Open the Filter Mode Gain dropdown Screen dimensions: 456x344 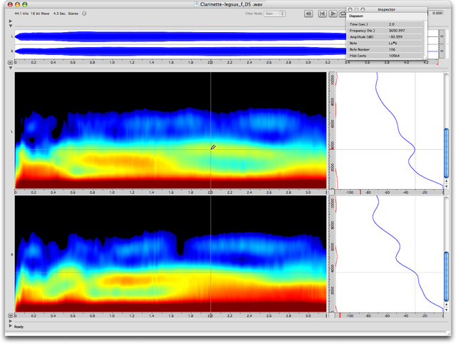tap(273, 13)
